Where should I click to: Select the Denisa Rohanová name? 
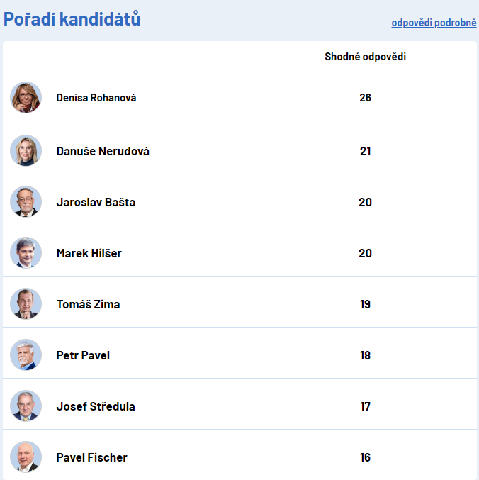click(x=96, y=98)
